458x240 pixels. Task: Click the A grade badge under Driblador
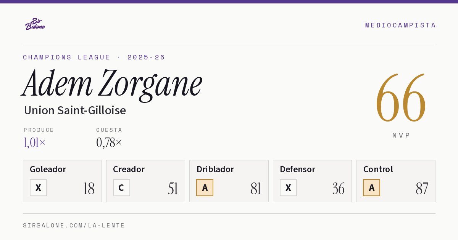tap(205, 188)
